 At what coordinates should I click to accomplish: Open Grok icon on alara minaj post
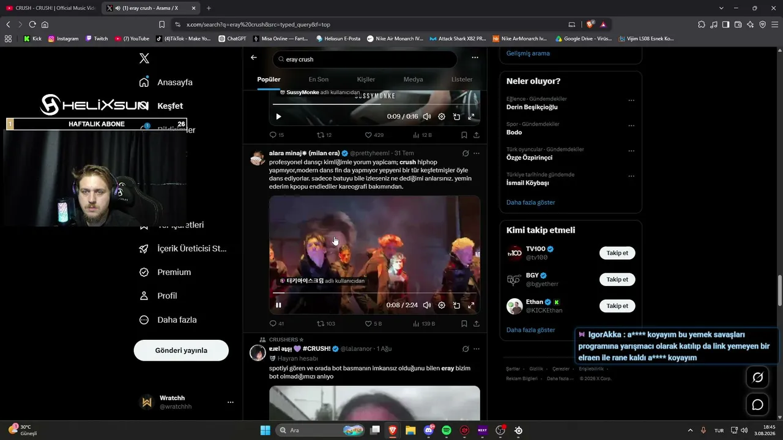coord(466,153)
